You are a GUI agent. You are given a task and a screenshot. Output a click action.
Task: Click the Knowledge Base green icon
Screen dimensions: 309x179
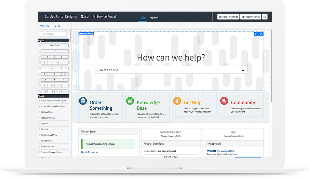(x=130, y=101)
